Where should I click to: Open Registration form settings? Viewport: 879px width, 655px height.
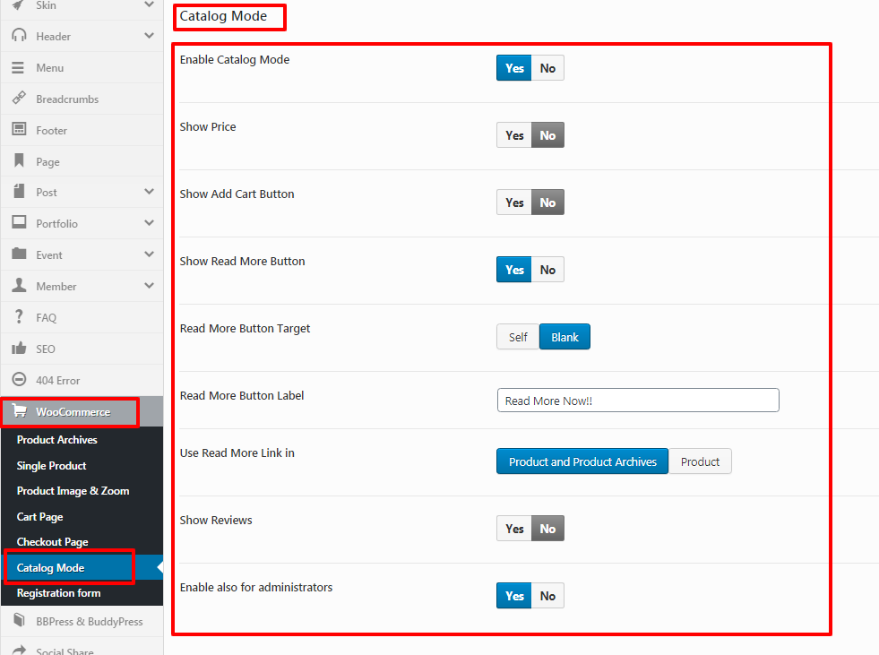[x=82, y=593]
